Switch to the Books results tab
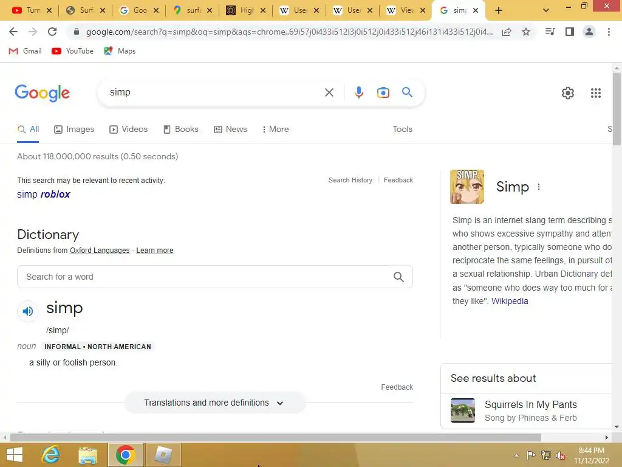622x467 pixels. [181, 130]
